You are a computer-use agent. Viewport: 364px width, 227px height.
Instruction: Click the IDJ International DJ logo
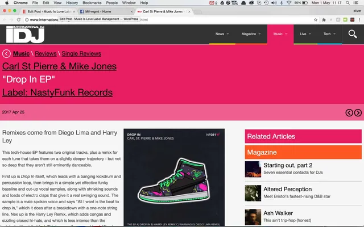25,34
